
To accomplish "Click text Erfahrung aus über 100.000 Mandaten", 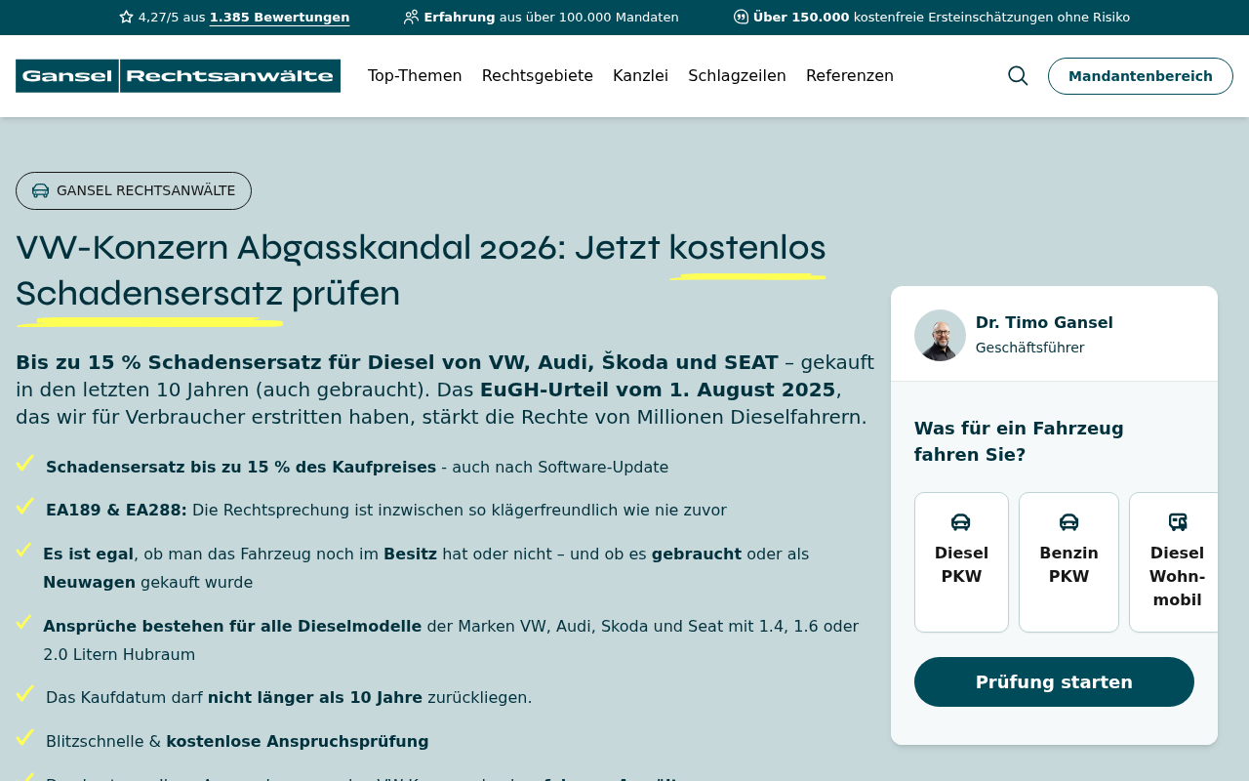I will coord(551,18).
